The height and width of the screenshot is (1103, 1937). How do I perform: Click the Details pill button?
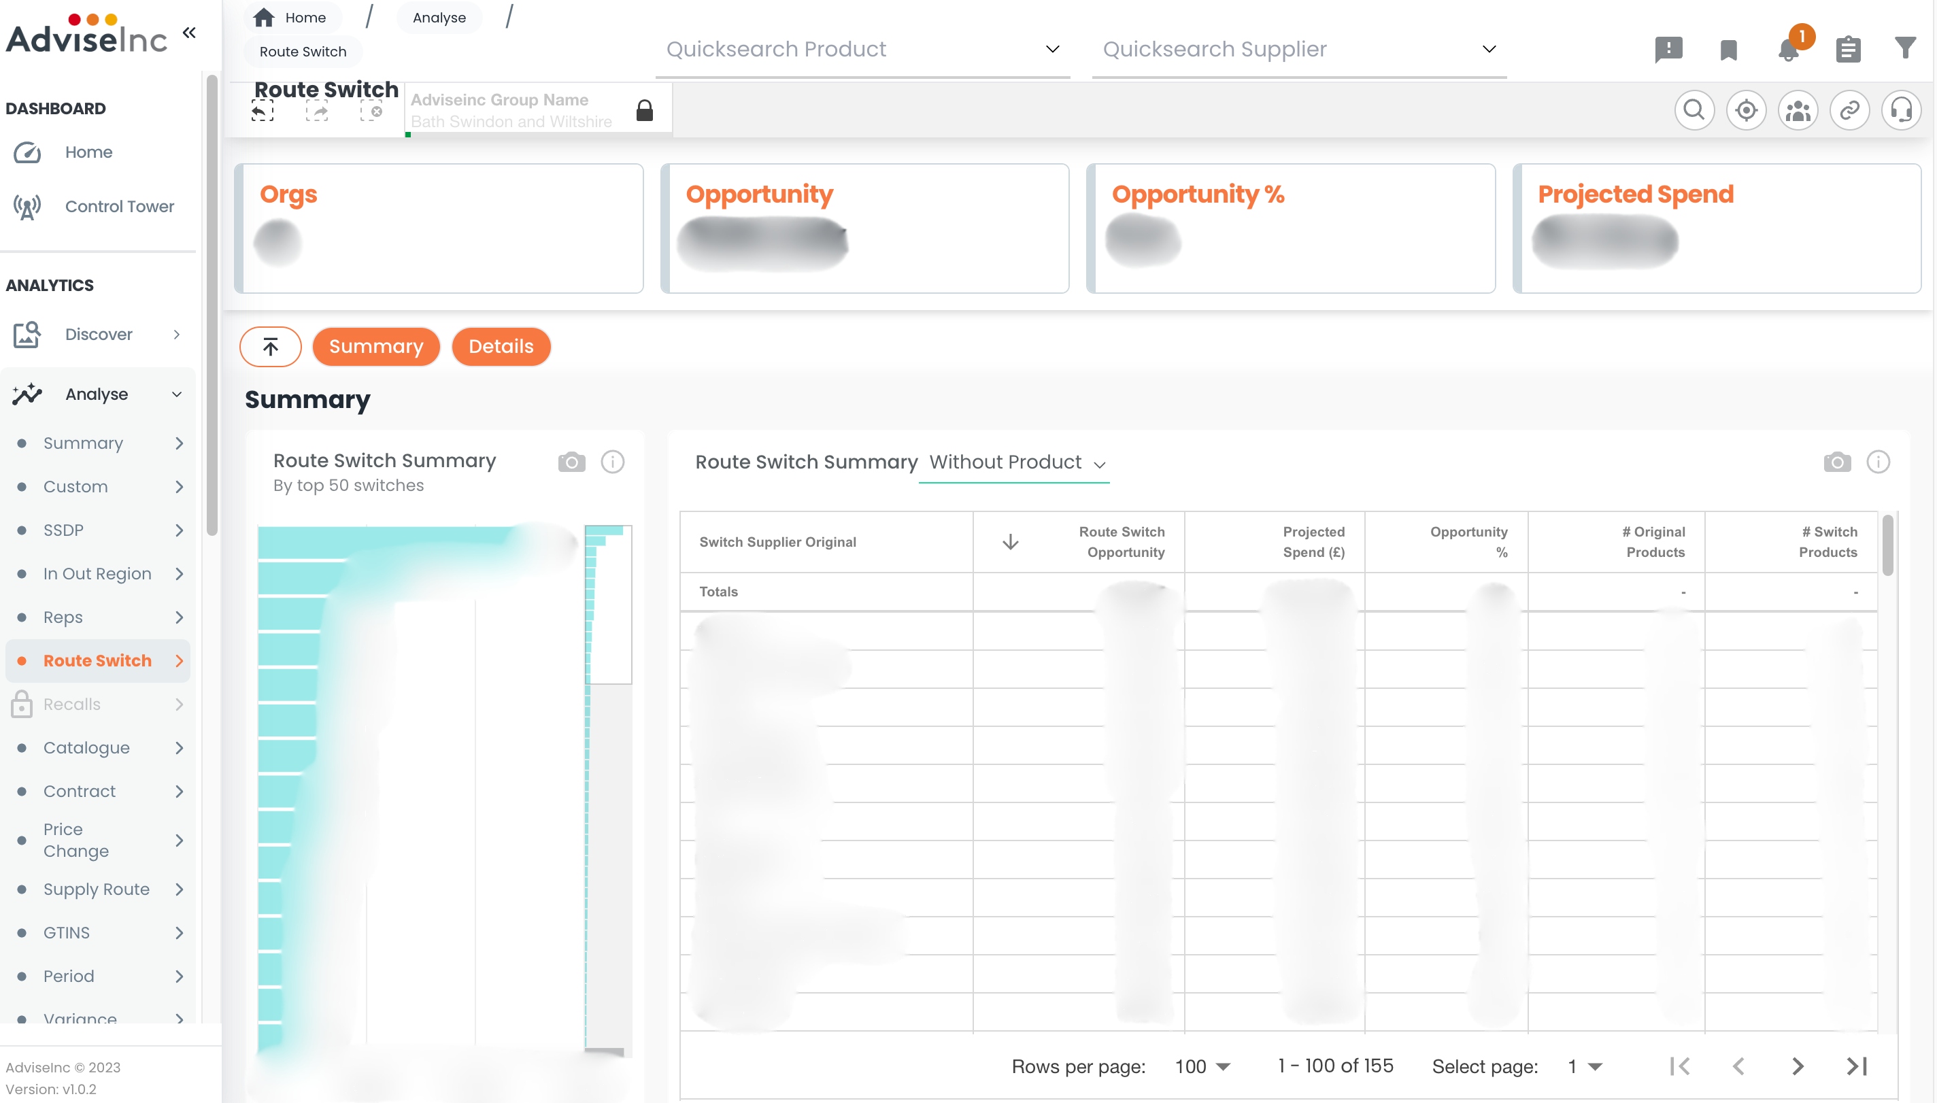pyautogui.click(x=501, y=347)
